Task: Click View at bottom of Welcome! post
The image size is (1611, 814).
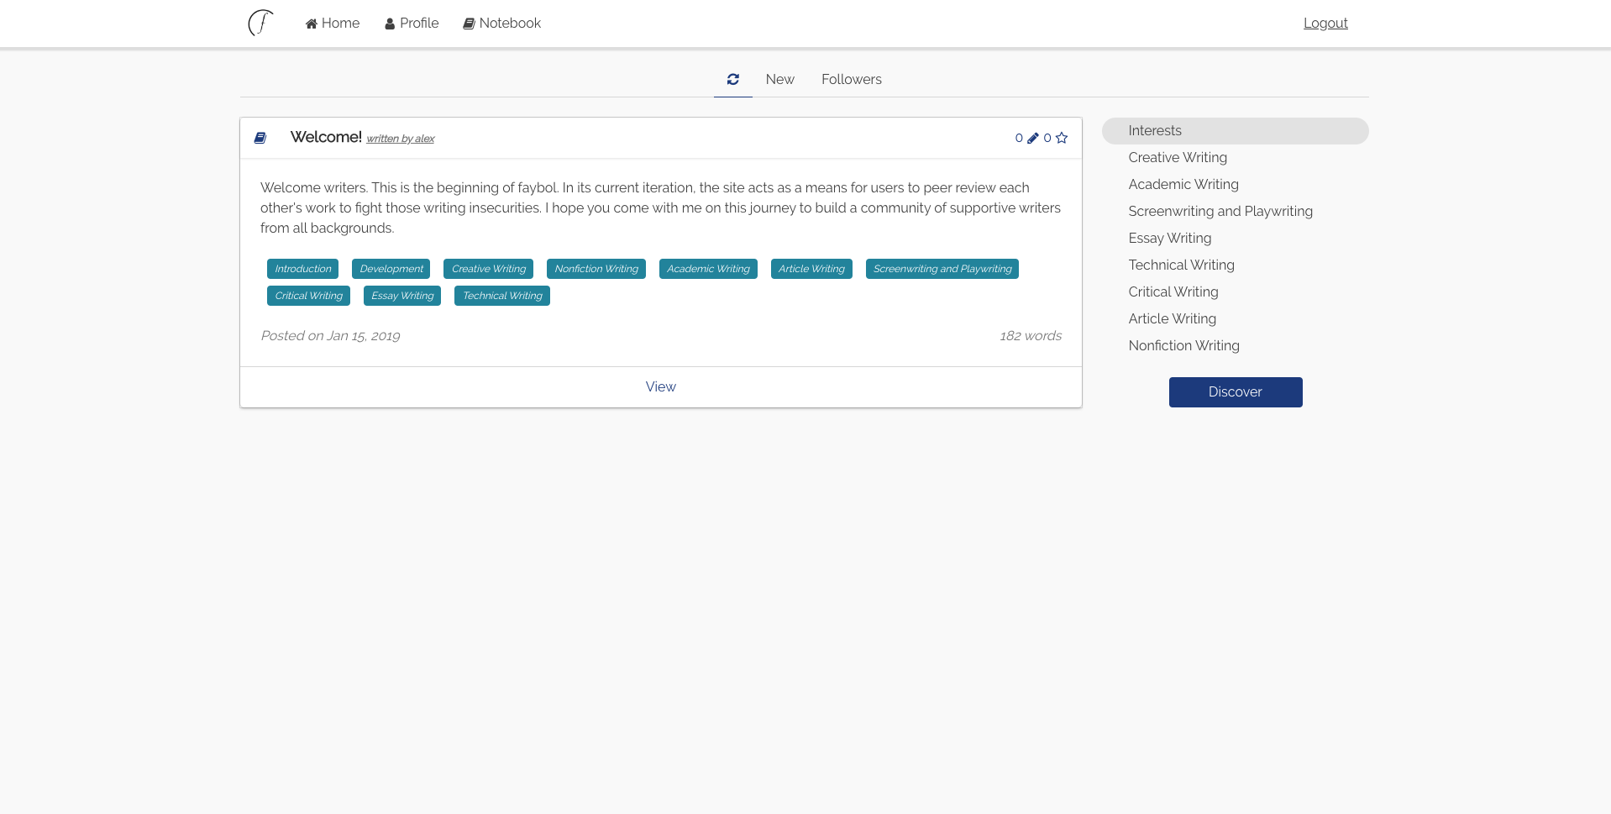Action: tap(661, 386)
